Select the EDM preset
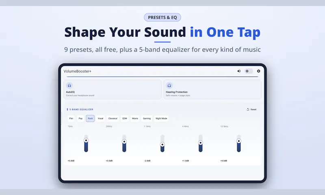Screen dimensions: 325x195 tap(125, 118)
